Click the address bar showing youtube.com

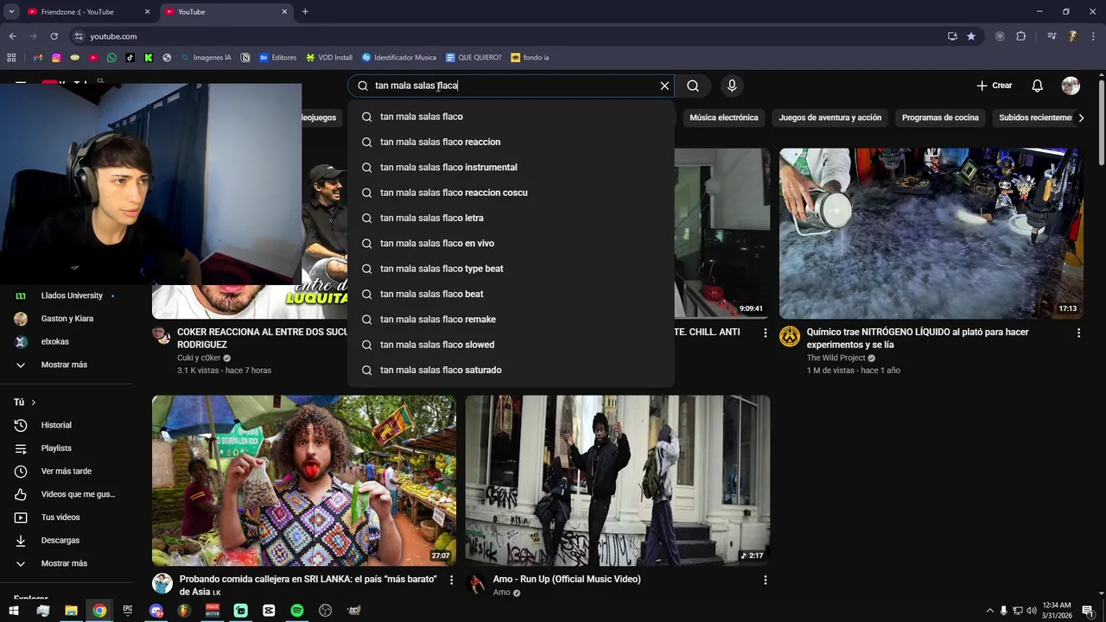pyautogui.click(x=510, y=36)
